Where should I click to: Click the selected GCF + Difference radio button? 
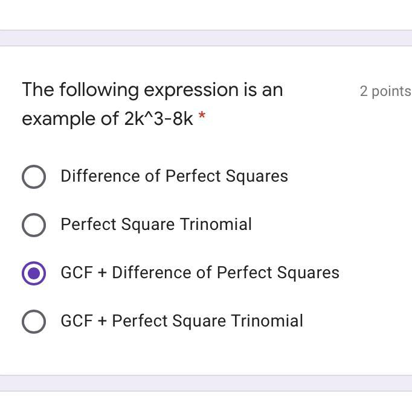(x=34, y=273)
